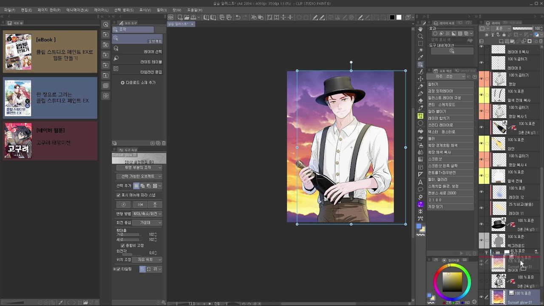Click the Cut scissors icon in command bar
This screenshot has width=544, height=306.
coord(254,17)
